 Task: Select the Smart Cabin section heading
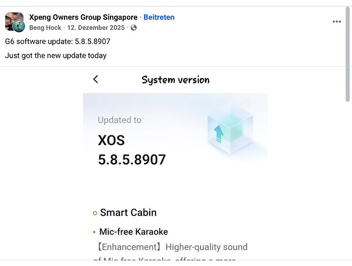click(x=128, y=213)
